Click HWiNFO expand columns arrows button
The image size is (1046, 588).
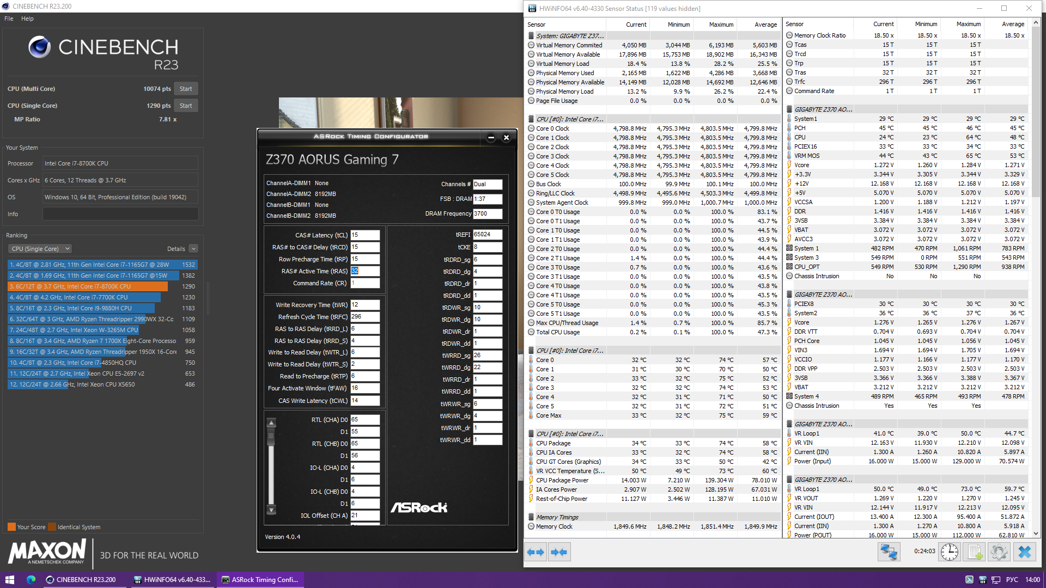(x=536, y=552)
